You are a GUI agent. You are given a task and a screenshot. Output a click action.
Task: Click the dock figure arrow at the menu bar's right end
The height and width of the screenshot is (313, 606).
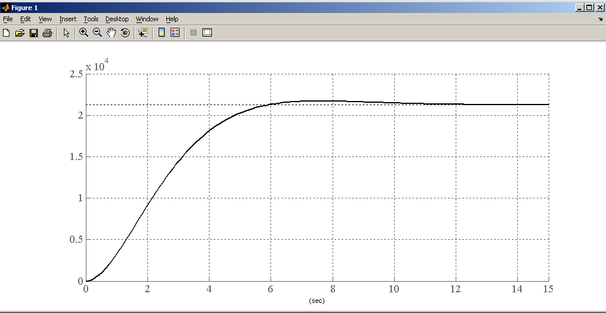pyautogui.click(x=600, y=19)
